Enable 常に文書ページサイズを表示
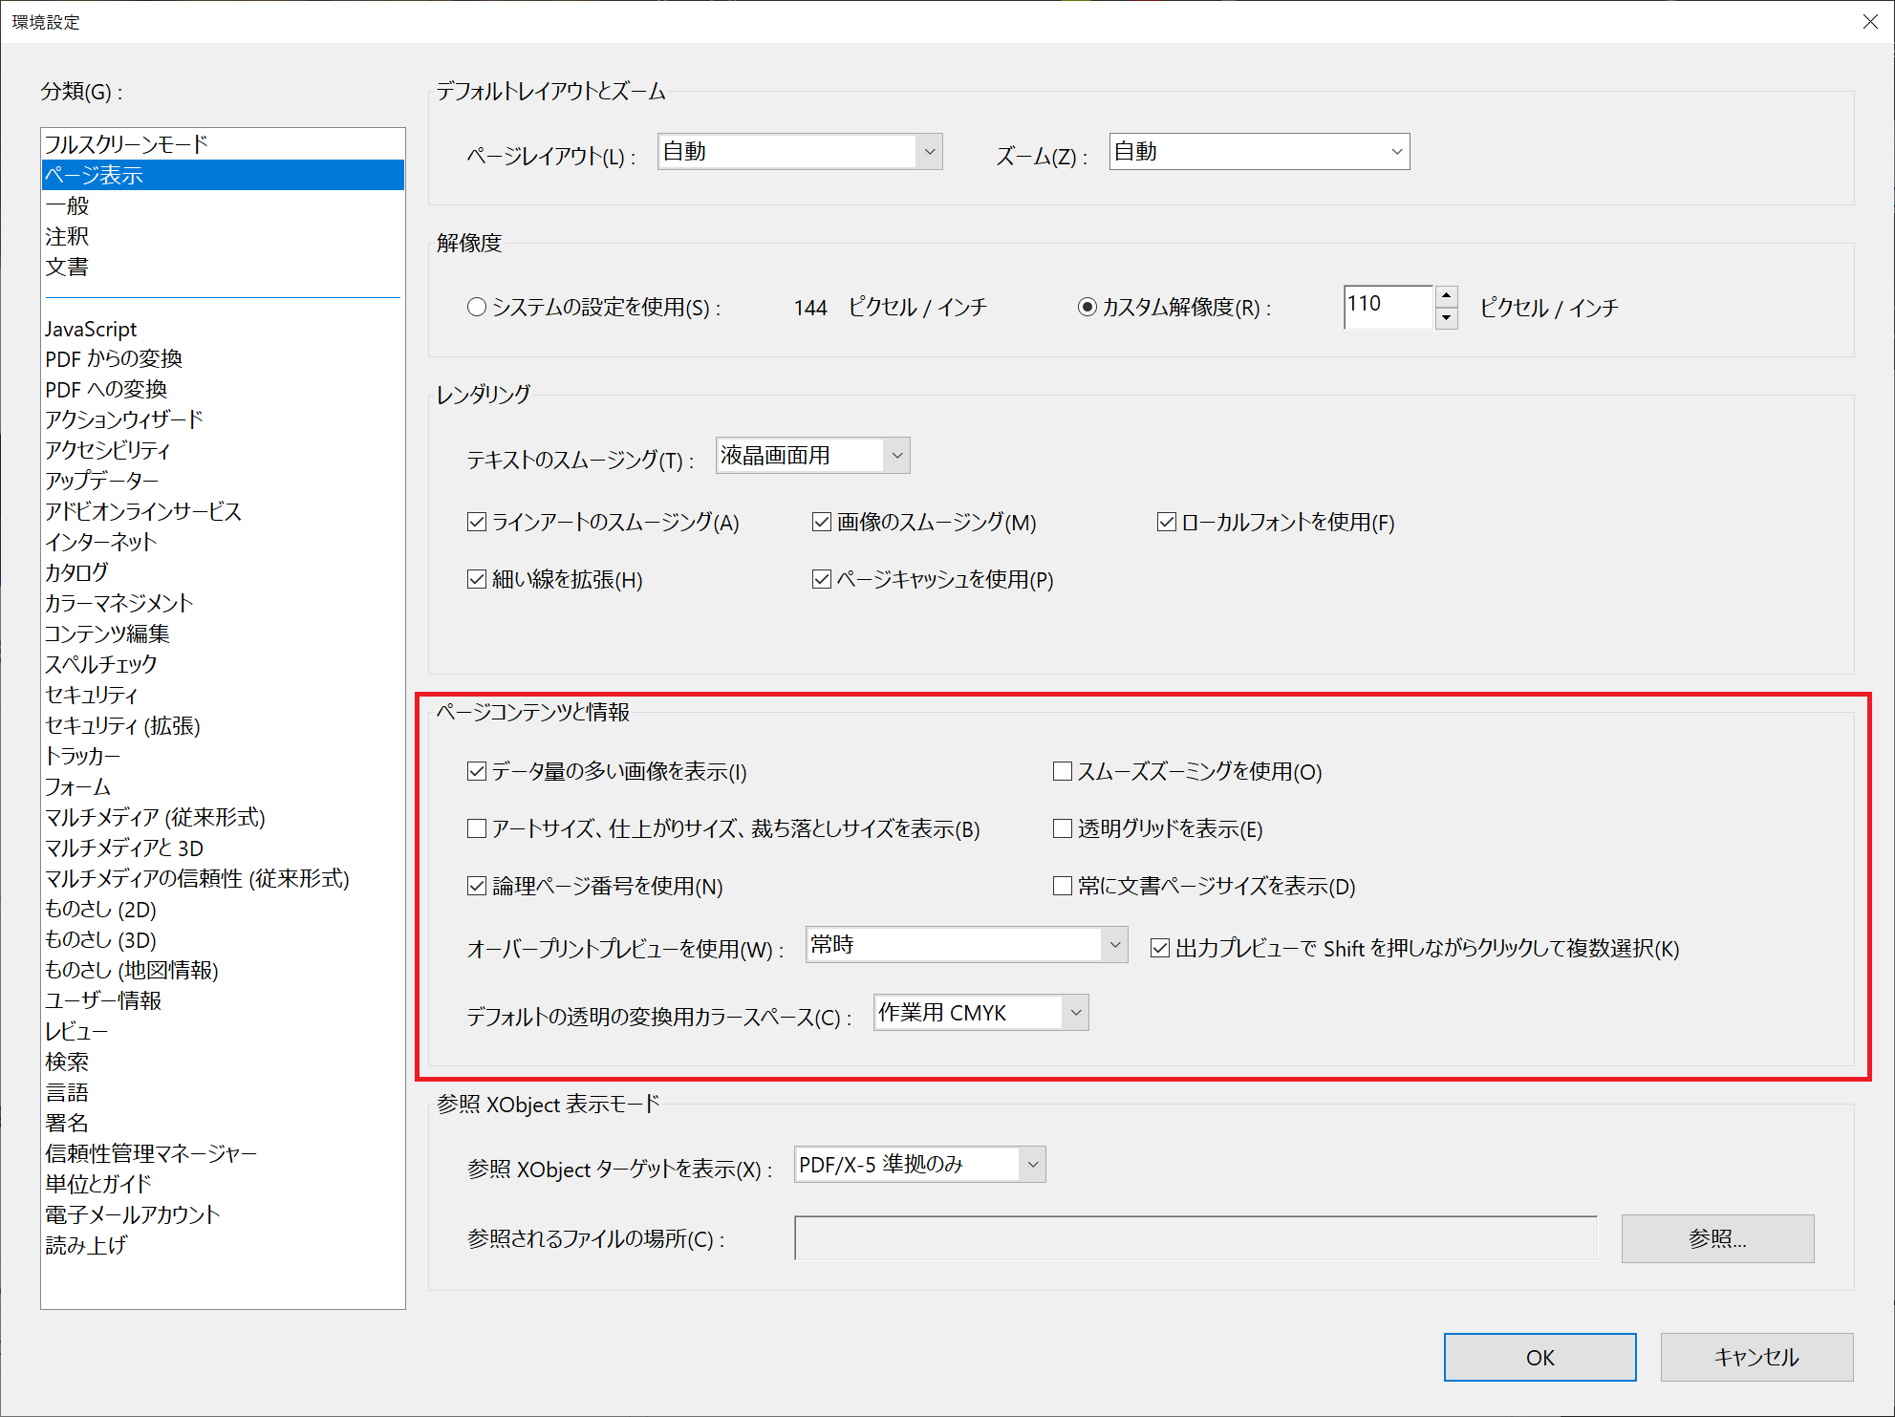Image resolution: width=1895 pixels, height=1417 pixels. 1062,886
